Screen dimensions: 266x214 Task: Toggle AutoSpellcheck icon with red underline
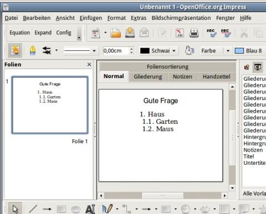pyautogui.click(x=226, y=33)
